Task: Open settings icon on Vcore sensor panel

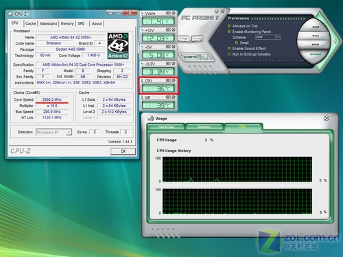Action: point(168,13)
